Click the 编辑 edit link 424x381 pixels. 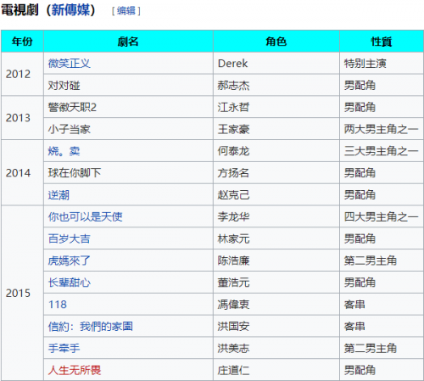[126, 11]
